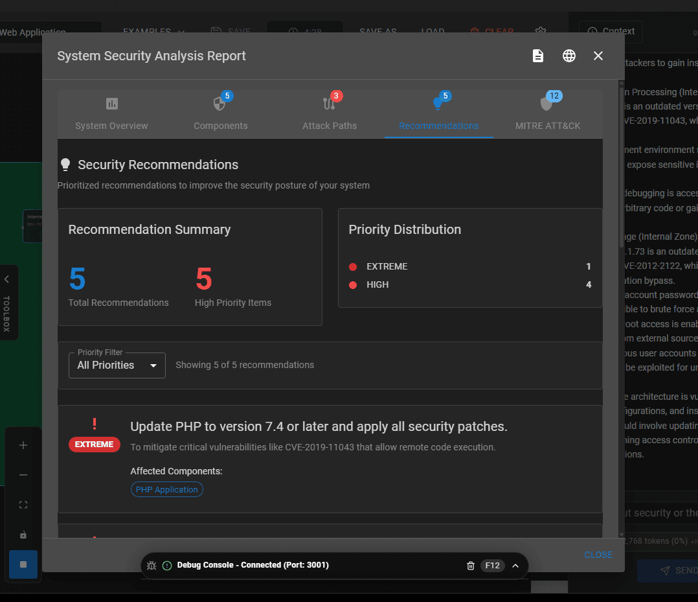698x602 pixels.
Task: Open the Priority Filter dropdown
Action: point(117,365)
